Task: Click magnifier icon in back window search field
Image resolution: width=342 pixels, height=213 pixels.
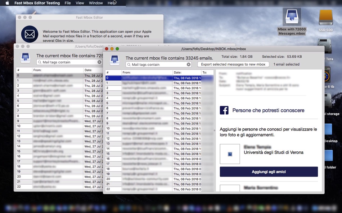Action: pos(40,62)
